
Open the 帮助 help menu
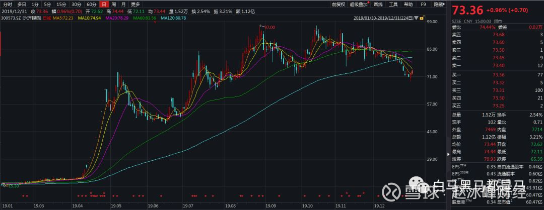(x=409, y=5)
